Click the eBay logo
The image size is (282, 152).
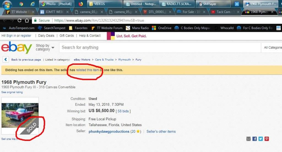(x=17, y=48)
